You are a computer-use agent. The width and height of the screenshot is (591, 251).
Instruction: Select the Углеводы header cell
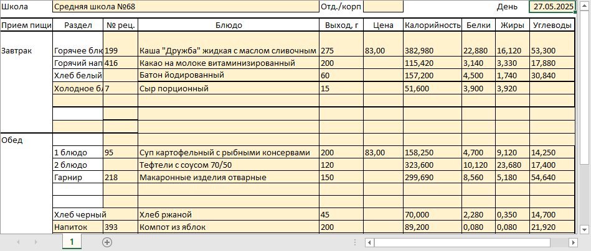point(552,25)
